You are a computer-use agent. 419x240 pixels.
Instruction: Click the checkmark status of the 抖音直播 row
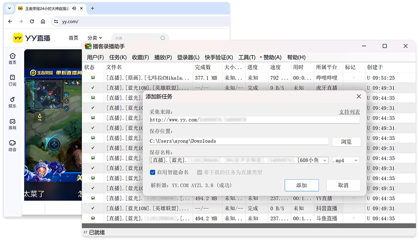pos(93,209)
